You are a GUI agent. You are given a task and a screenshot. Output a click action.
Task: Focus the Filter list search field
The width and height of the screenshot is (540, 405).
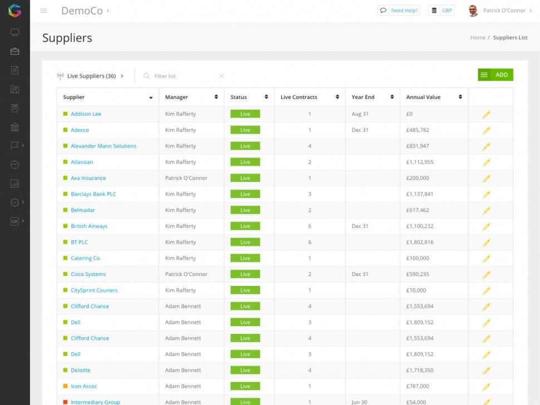click(184, 76)
